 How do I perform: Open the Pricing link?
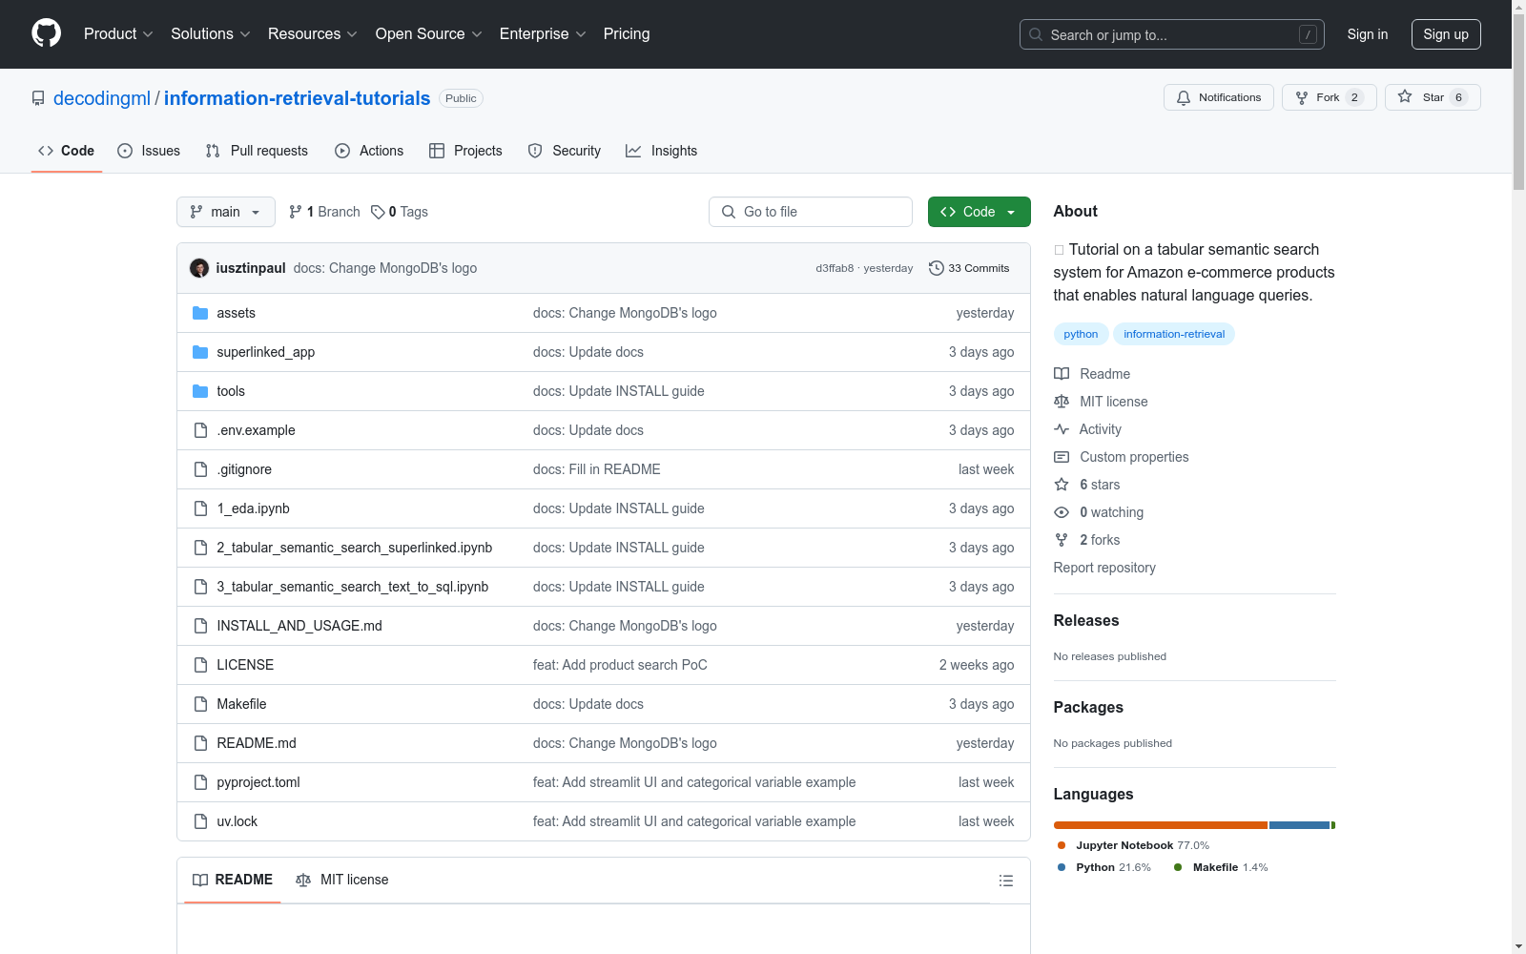click(627, 34)
